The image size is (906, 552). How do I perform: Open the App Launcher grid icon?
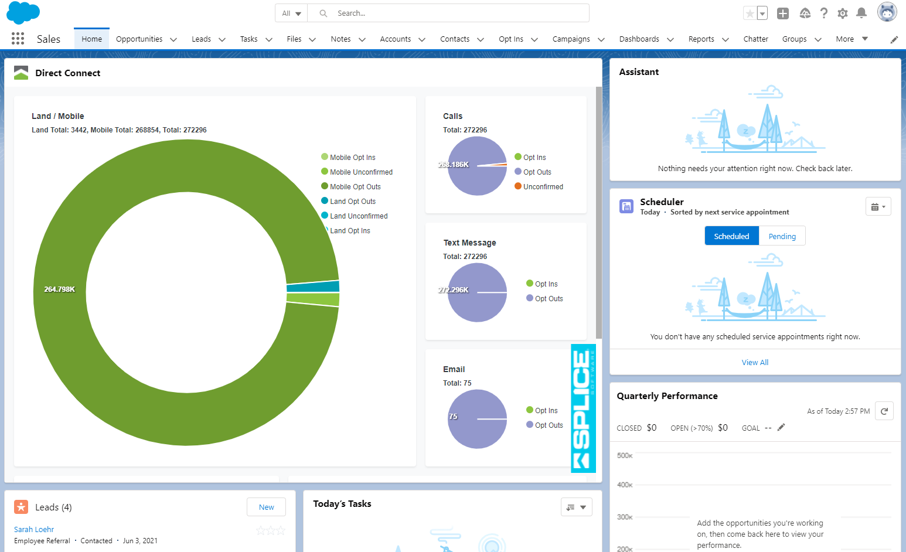(x=18, y=39)
